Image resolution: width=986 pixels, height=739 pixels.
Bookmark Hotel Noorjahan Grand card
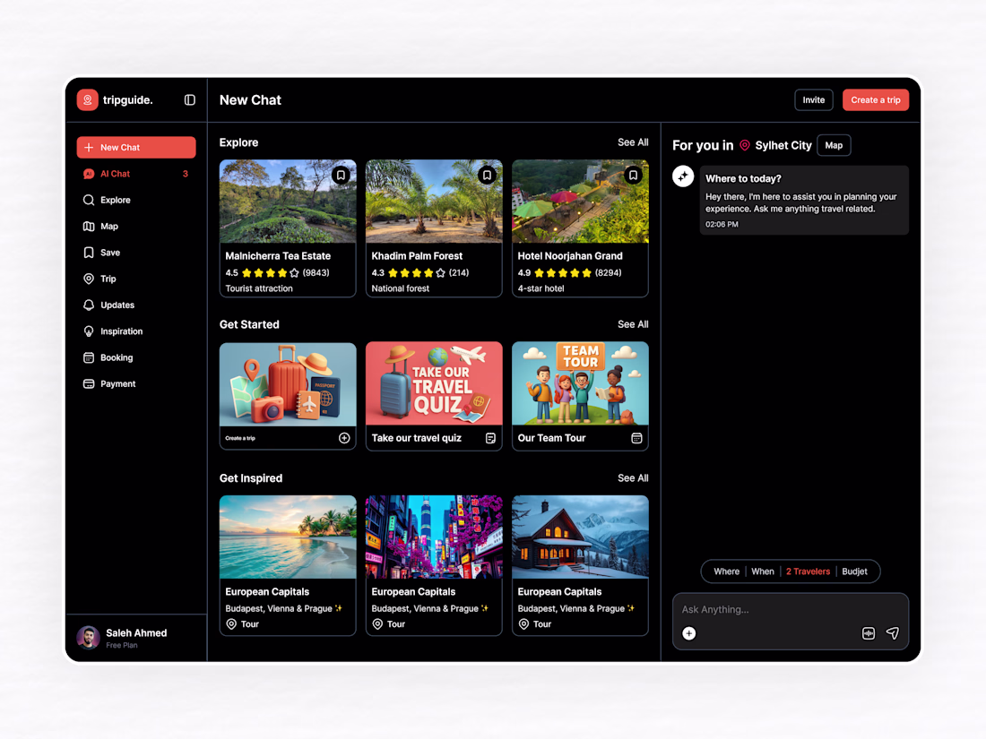pyautogui.click(x=633, y=176)
